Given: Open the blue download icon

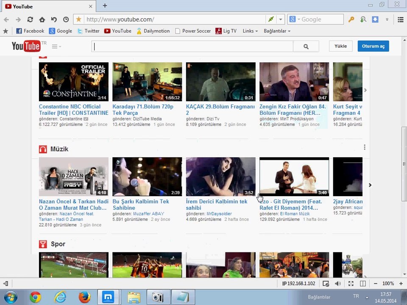Looking at the screenshot, I should click(x=375, y=19).
